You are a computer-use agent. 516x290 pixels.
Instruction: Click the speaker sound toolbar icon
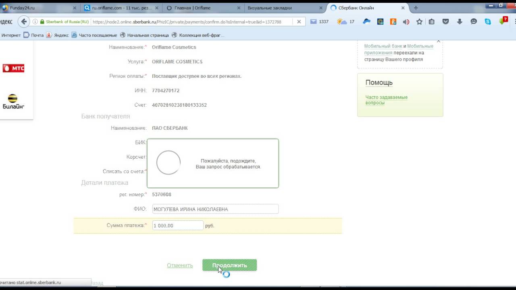pyautogui.click(x=406, y=22)
